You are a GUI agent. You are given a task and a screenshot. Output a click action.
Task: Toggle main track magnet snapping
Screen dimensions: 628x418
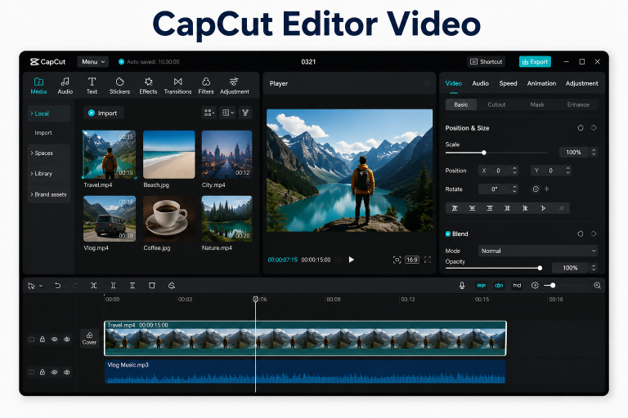(481, 285)
